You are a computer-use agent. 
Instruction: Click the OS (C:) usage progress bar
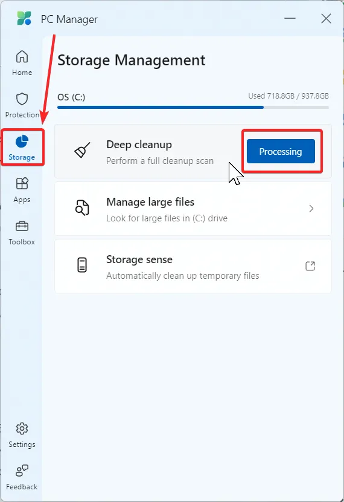(x=193, y=107)
